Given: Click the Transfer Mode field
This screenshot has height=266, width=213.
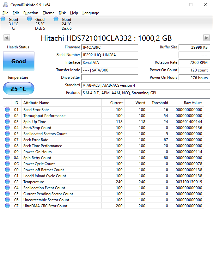Looking at the screenshot, I should 109,70.
